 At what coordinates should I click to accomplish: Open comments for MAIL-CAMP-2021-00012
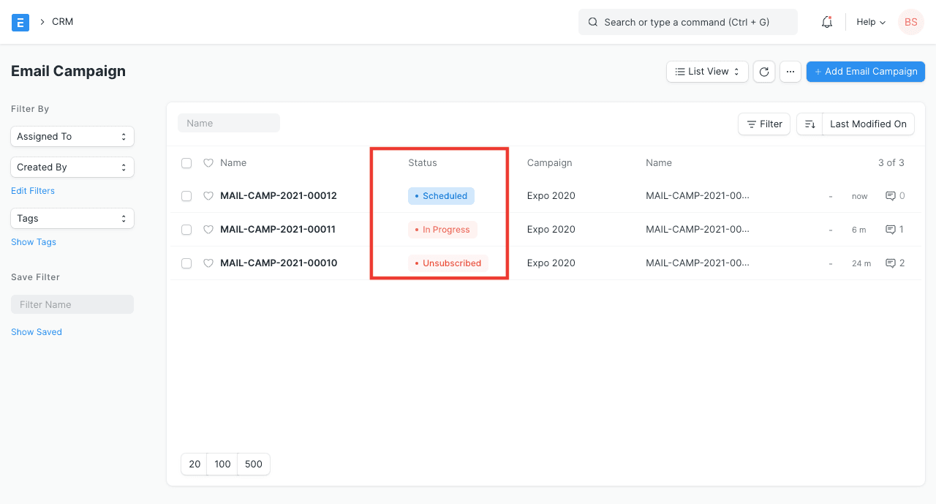pos(895,196)
